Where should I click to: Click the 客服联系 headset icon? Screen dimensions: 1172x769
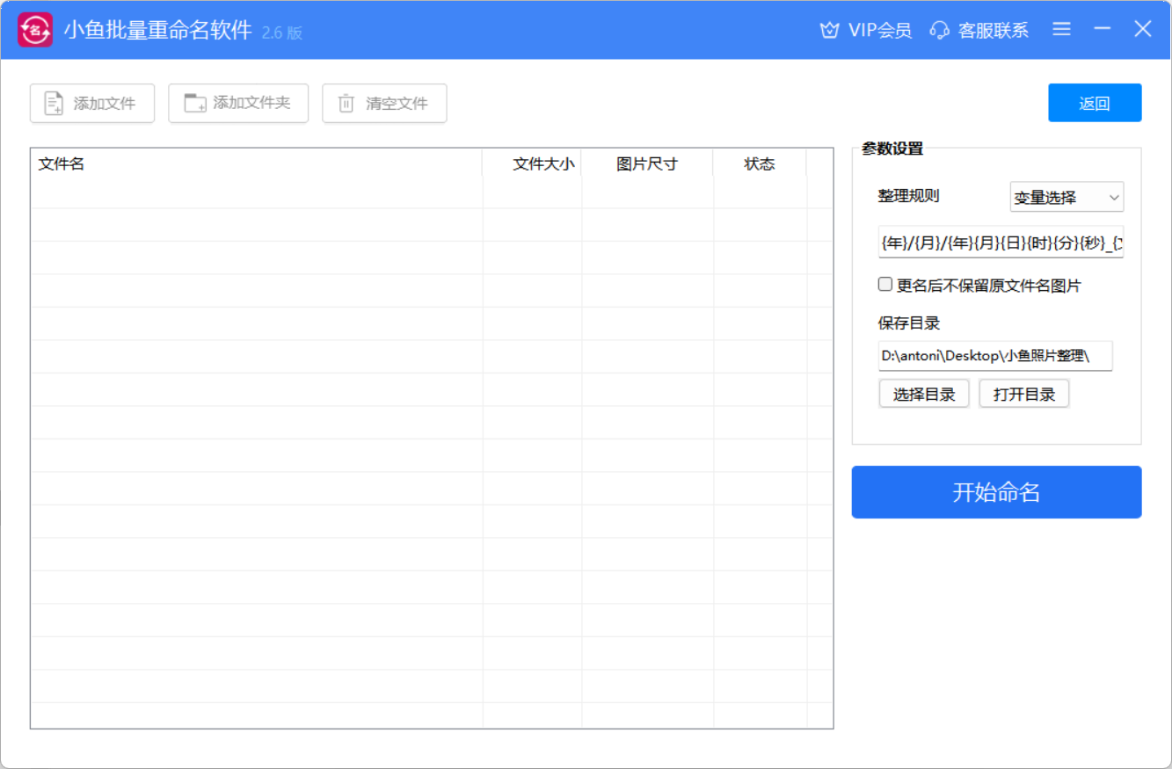(x=940, y=31)
